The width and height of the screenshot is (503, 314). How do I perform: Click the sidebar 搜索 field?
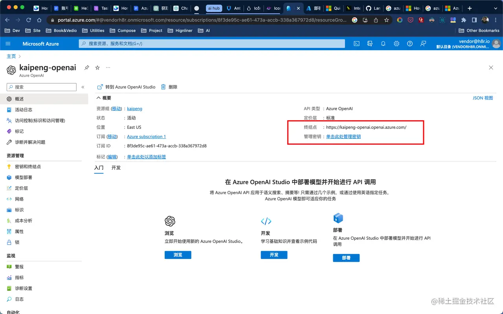[41, 87]
